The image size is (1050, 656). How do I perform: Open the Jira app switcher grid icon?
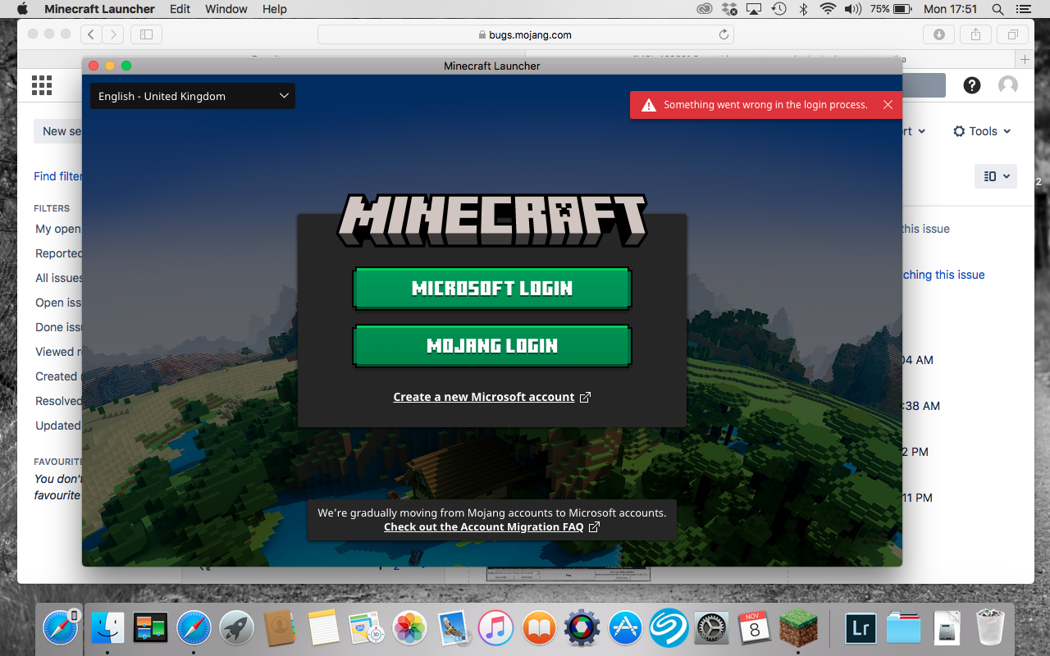pos(42,85)
